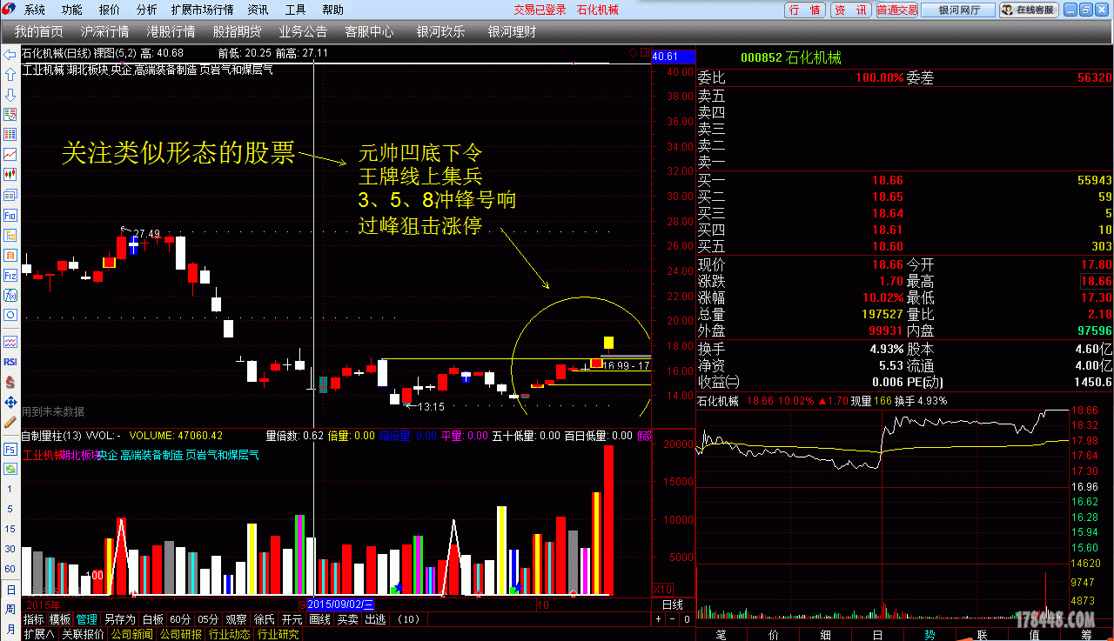Switch to the 我的首页 tab
This screenshot has width=1114, height=641.
point(38,31)
